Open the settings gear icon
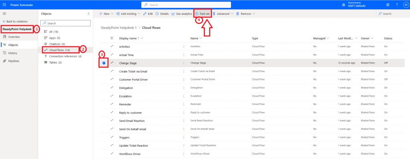The image size is (410, 159). (388, 5)
